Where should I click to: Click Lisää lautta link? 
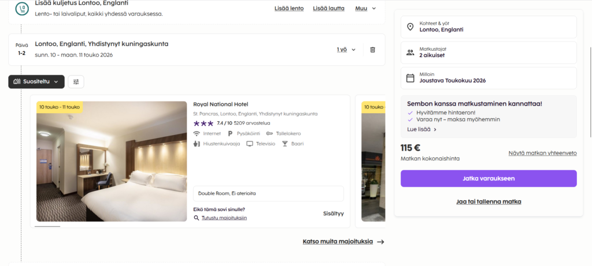click(x=328, y=8)
